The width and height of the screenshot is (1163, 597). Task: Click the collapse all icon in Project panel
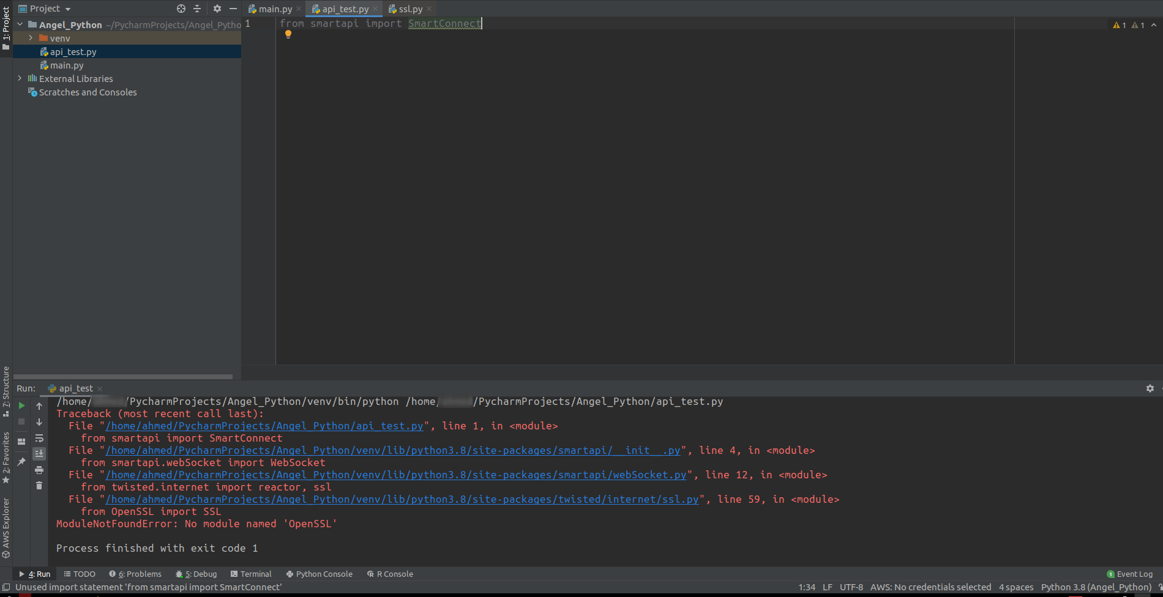[x=197, y=9]
